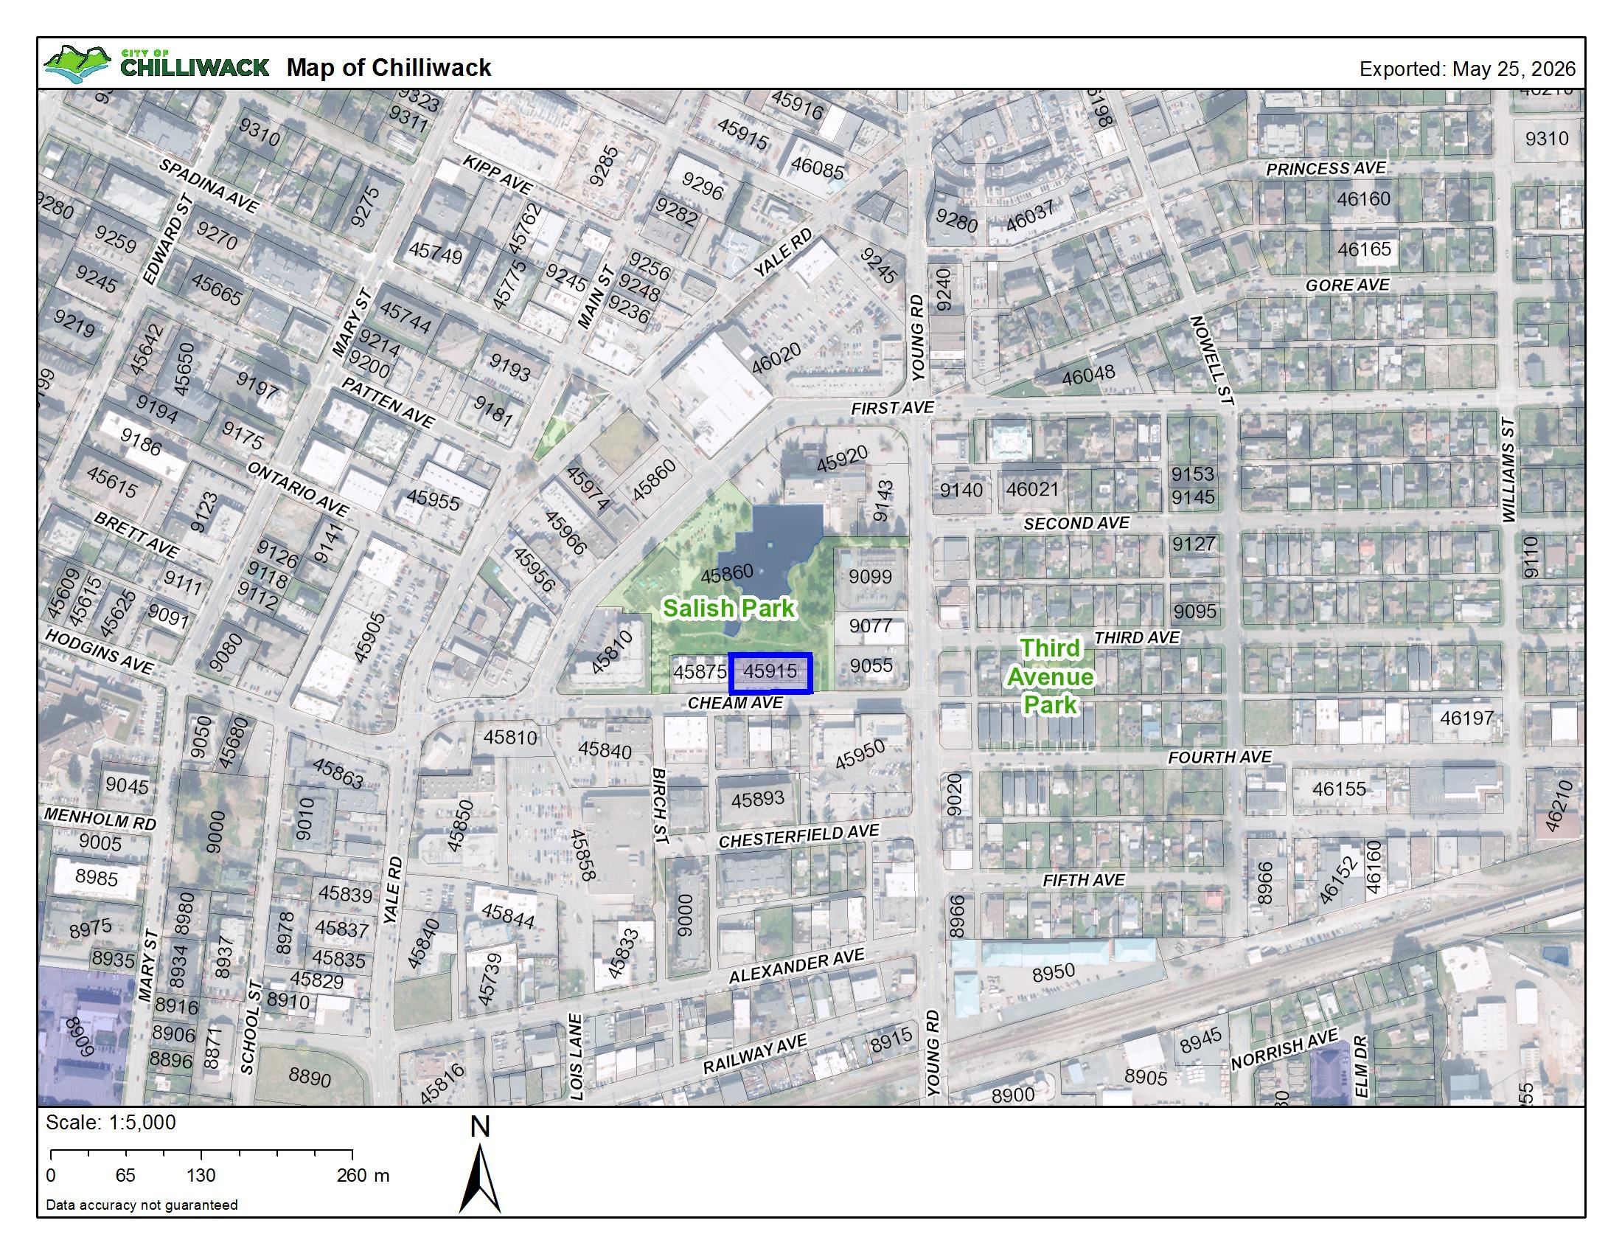1622x1254 pixels.
Task: Click the City of Chilliwack logo
Action: point(156,65)
